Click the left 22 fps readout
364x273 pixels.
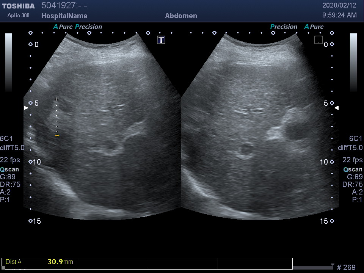(10, 160)
